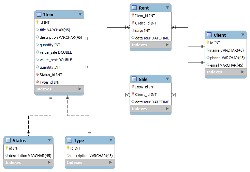Click the Sale table icon
Image resolution: width=250 pixels, height=172 pixels.
pyautogui.click(x=134, y=79)
